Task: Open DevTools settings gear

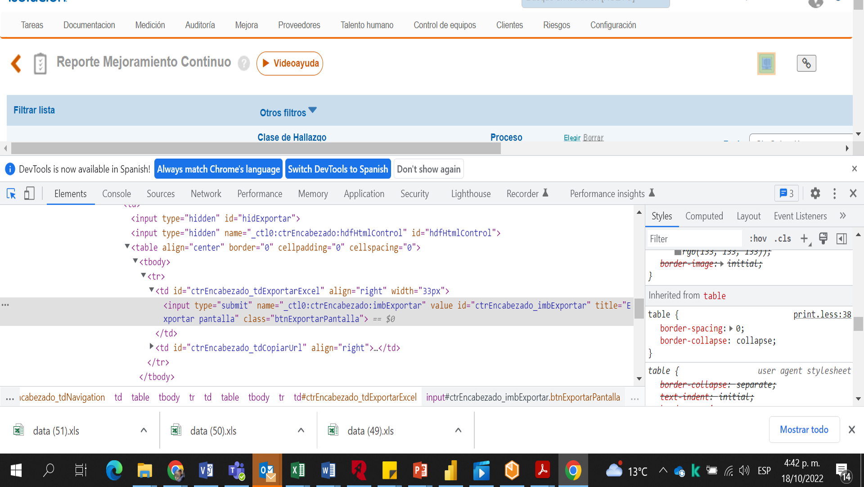Action: [x=815, y=194]
